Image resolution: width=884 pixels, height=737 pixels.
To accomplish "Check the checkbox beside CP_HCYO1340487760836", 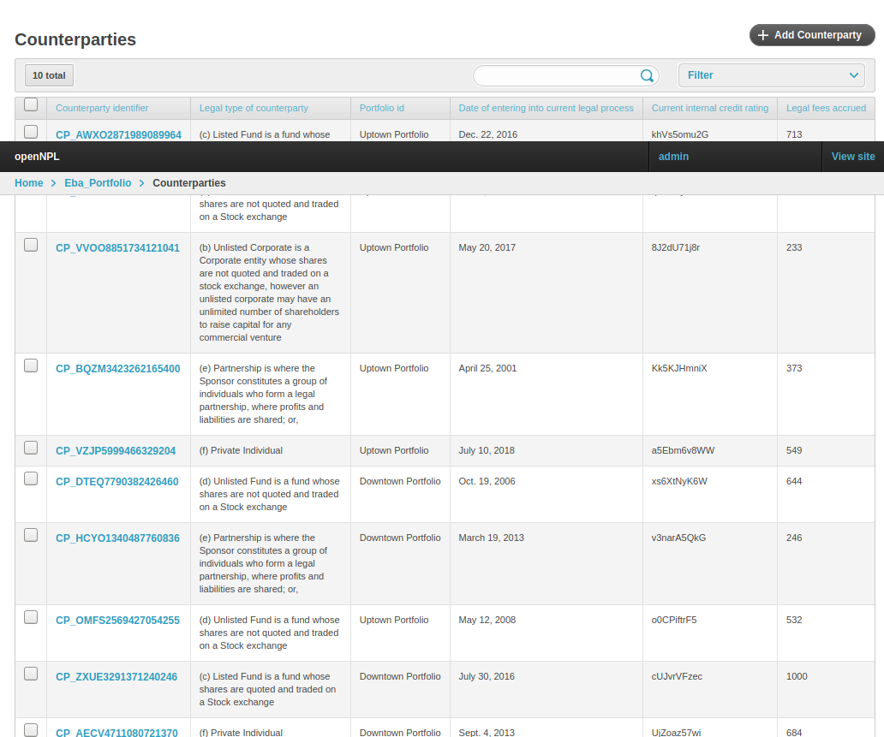I will pyautogui.click(x=31, y=534).
